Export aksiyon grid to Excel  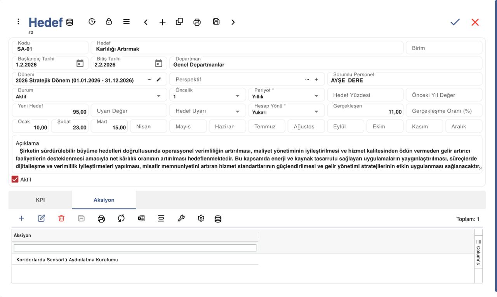(141, 218)
